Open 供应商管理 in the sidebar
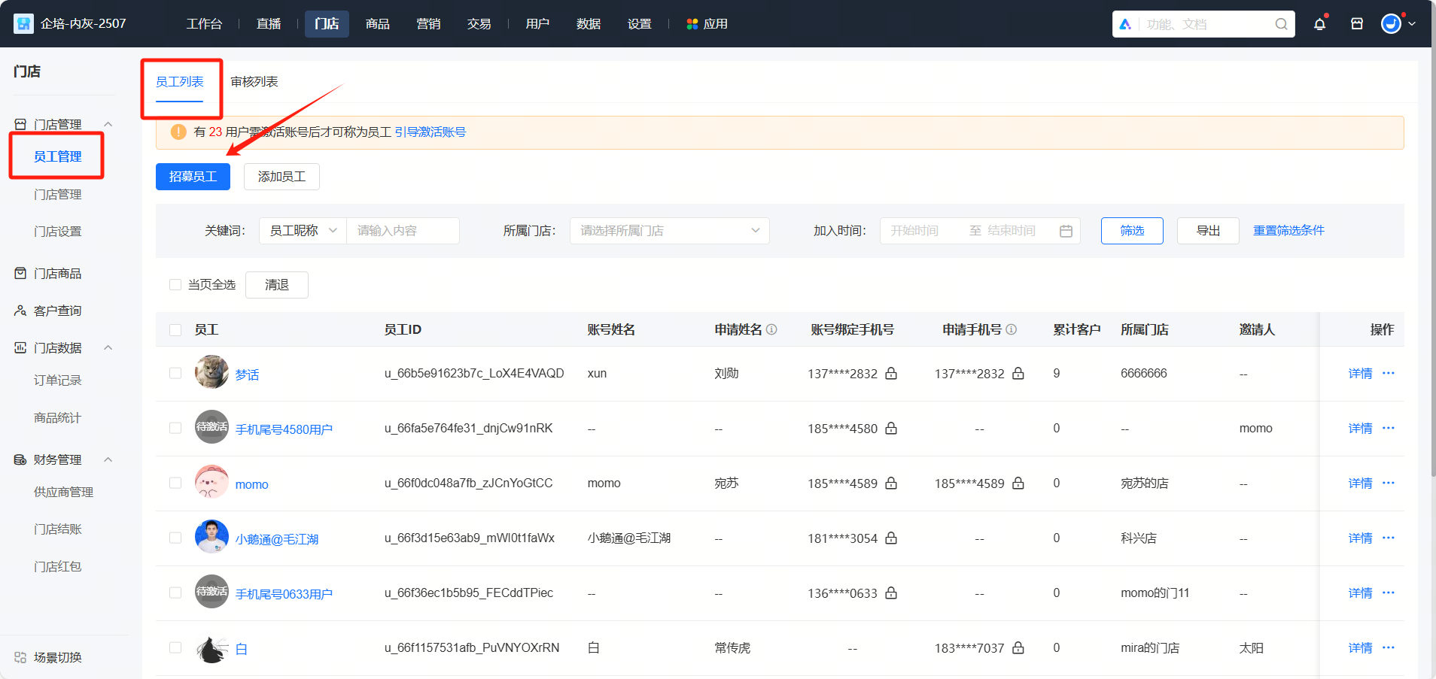Image resolution: width=1436 pixels, height=679 pixels. 64,492
